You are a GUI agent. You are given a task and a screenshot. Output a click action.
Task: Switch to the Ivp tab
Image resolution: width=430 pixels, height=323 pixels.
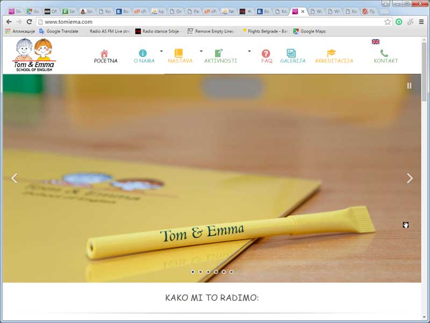tap(158, 11)
